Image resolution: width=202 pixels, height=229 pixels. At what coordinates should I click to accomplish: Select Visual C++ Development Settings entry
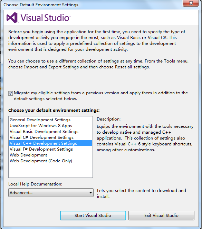click(x=50, y=143)
